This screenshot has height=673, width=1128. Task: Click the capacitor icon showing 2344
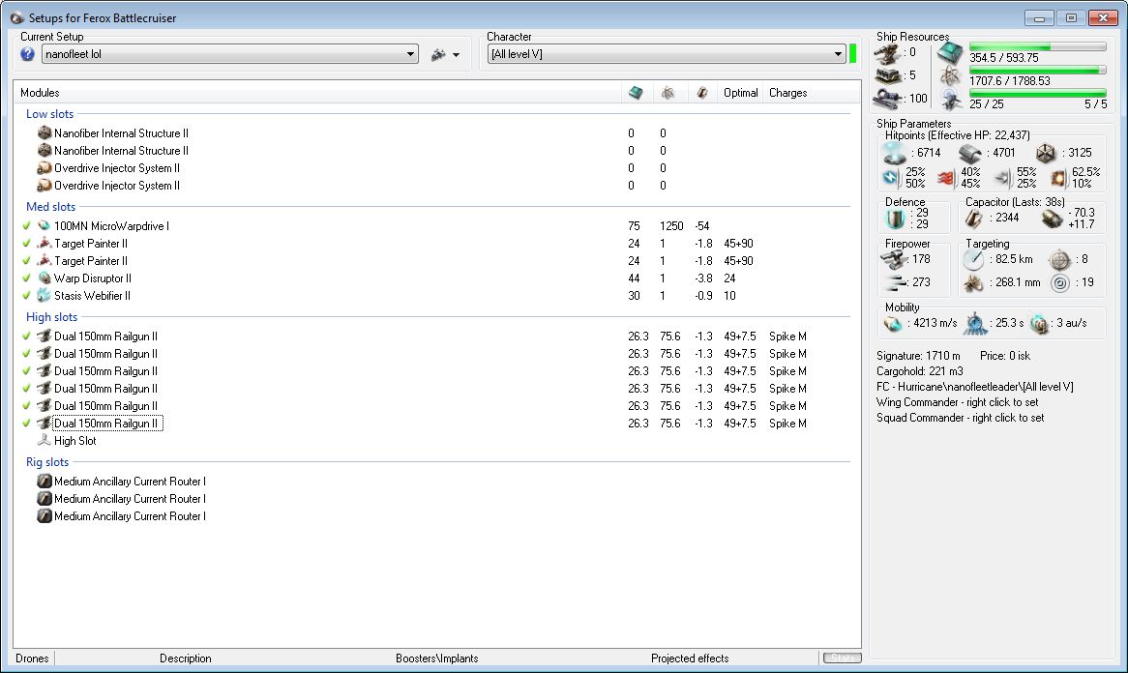(x=974, y=218)
